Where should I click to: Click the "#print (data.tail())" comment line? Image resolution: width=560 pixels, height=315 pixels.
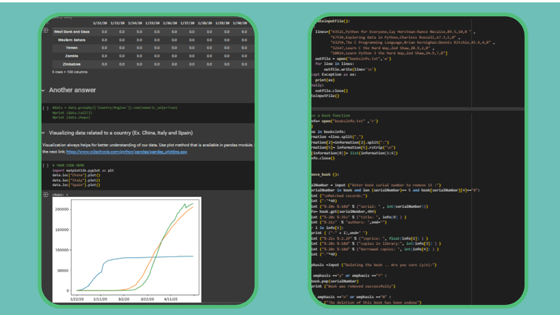pos(72,112)
